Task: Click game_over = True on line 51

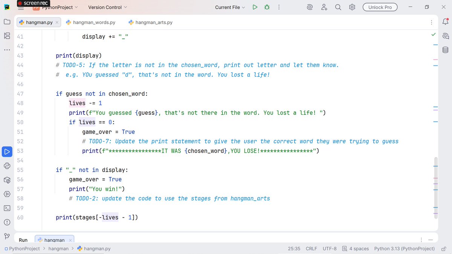Action: pyautogui.click(x=108, y=132)
